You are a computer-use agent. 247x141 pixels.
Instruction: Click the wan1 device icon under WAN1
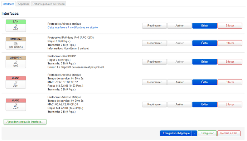(16, 83)
